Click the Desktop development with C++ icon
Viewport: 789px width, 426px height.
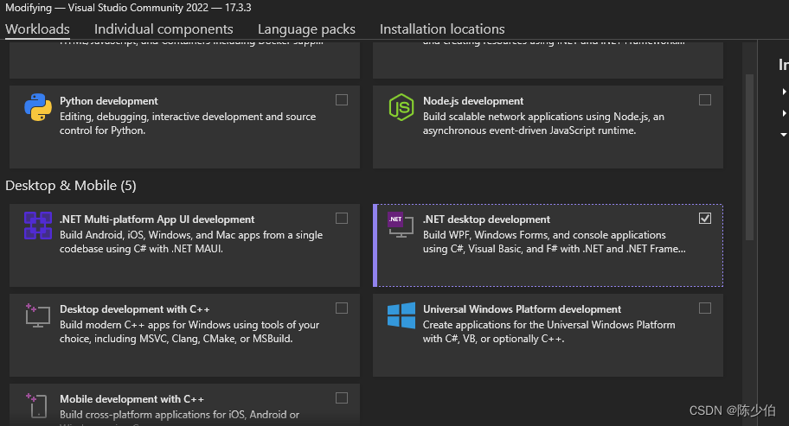pos(38,315)
